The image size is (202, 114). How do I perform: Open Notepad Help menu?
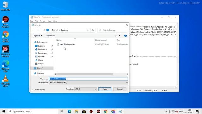55,21
